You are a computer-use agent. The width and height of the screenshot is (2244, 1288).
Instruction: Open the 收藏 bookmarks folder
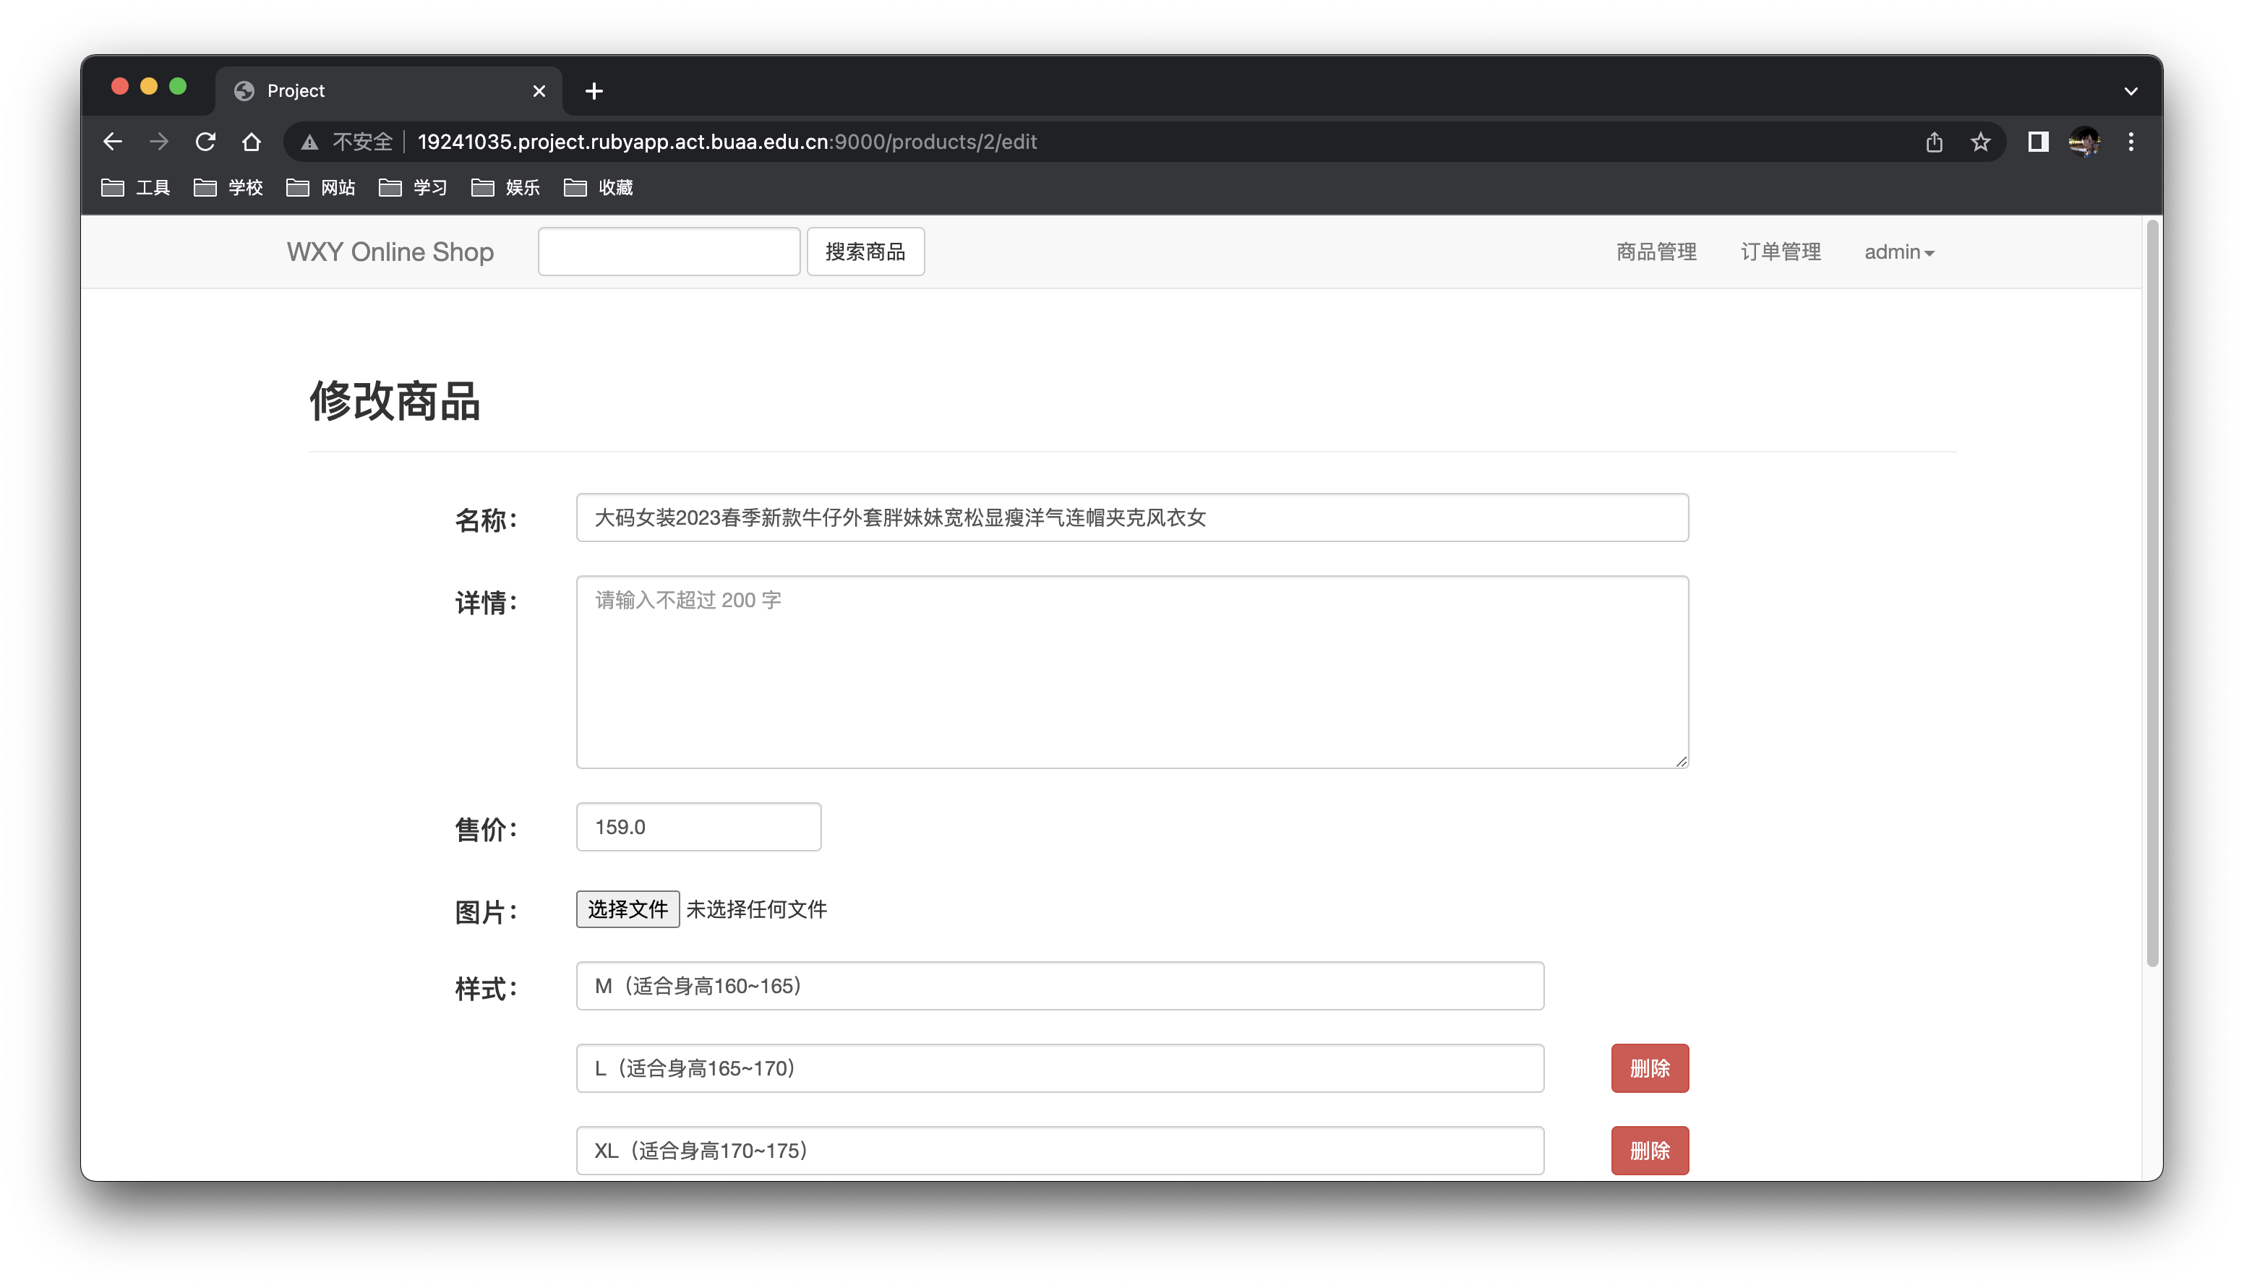(x=599, y=187)
